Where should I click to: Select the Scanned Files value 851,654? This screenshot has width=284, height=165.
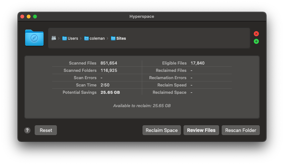pyautogui.click(x=109, y=63)
